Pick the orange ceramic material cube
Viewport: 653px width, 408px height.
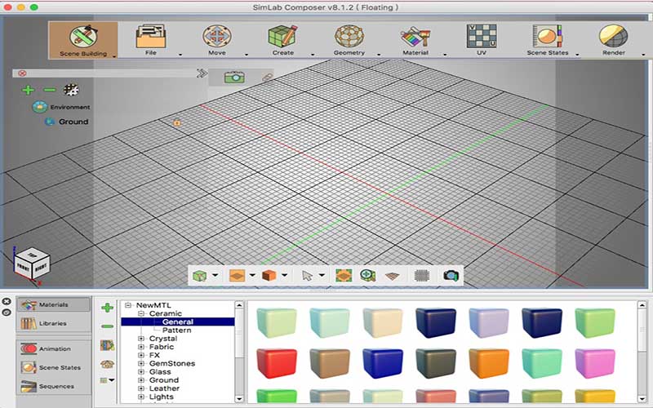click(488, 363)
